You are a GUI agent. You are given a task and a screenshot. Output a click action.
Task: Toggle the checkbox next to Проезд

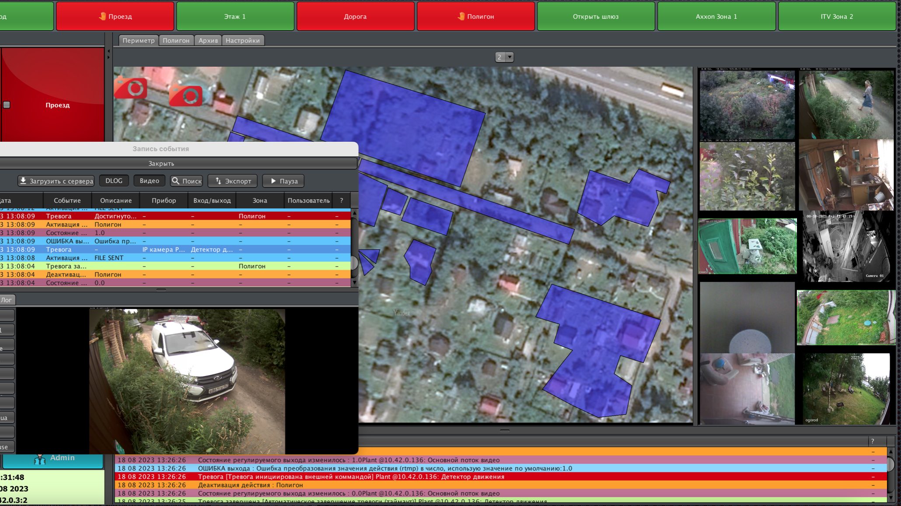click(7, 105)
